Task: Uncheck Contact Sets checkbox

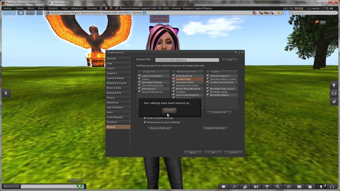Action: click(x=173, y=79)
